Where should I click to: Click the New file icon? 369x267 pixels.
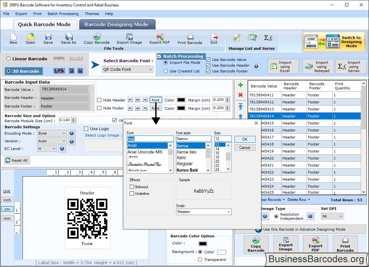point(13,39)
